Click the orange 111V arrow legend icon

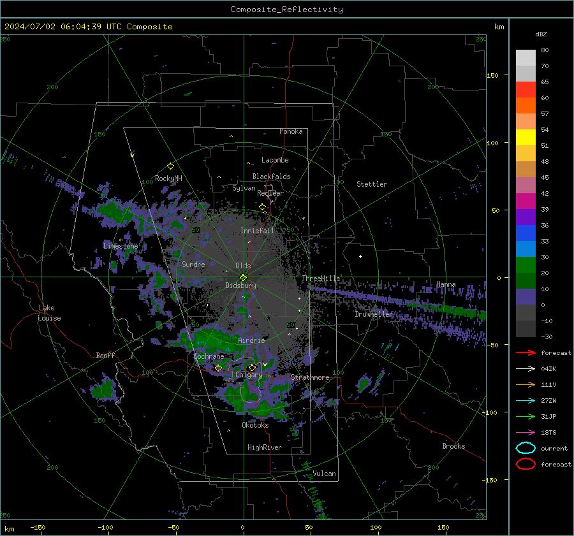tap(526, 384)
